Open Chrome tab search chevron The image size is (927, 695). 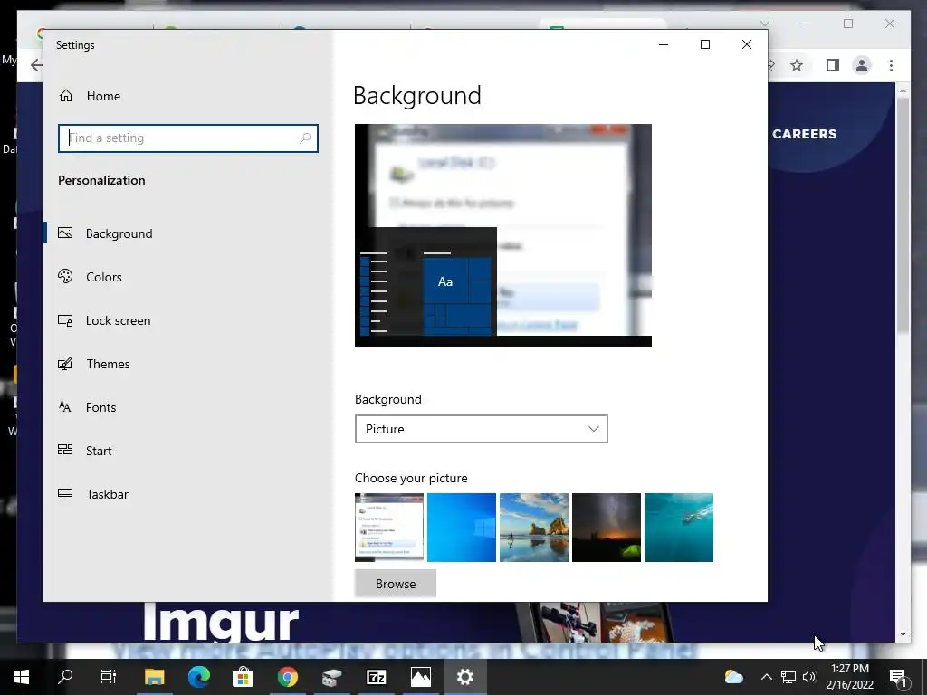pyautogui.click(x=764, y=24)
